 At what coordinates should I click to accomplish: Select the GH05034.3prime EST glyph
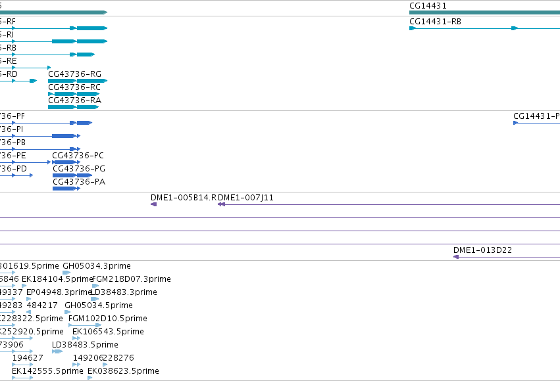click(66, 273)
